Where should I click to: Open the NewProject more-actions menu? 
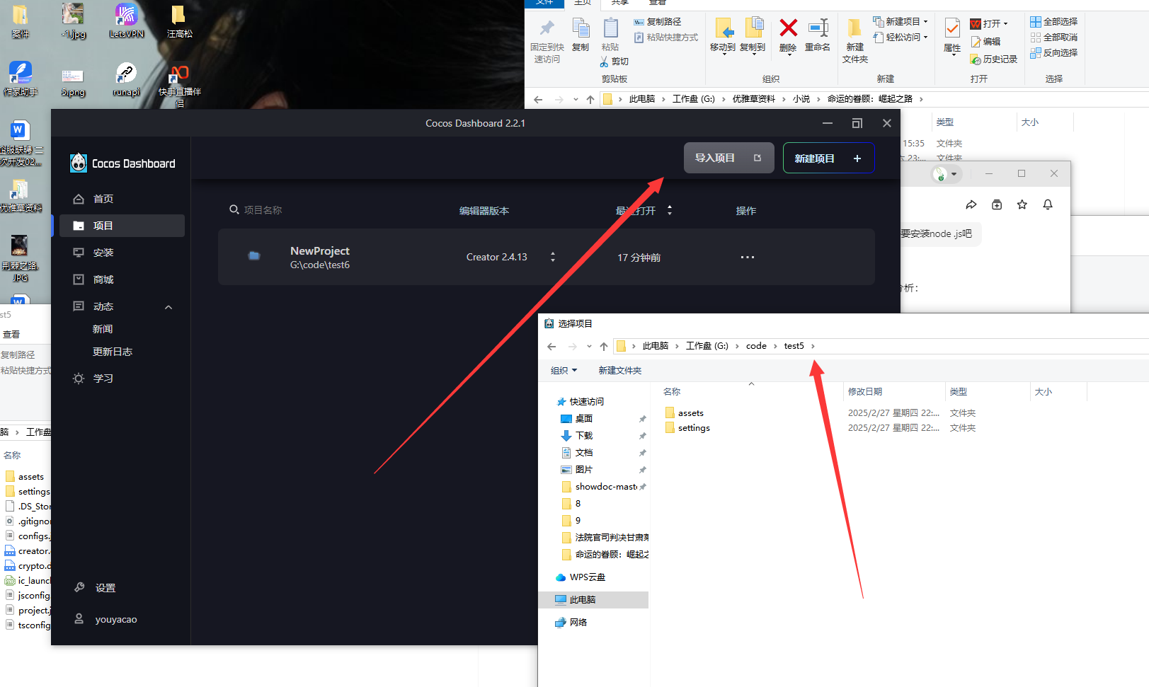pos(748,257)
